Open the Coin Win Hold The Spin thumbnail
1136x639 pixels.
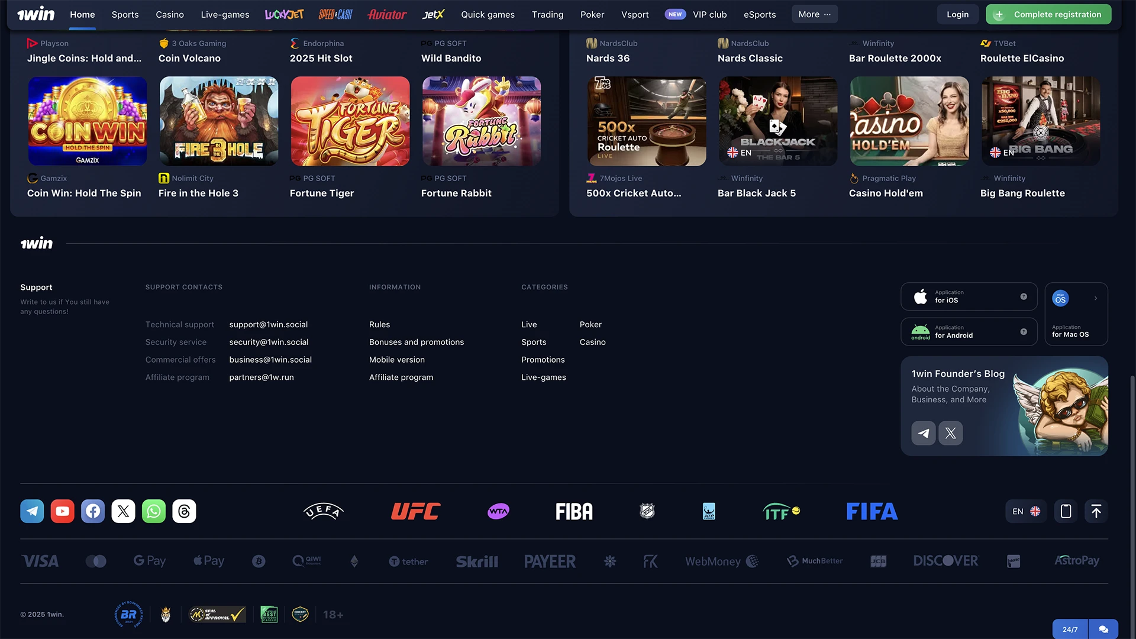[x=88, y=121]
